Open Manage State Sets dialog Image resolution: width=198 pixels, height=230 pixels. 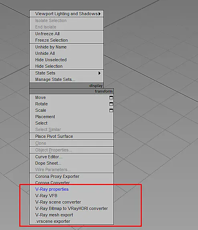pyautogui.click(x=67, y=79)
